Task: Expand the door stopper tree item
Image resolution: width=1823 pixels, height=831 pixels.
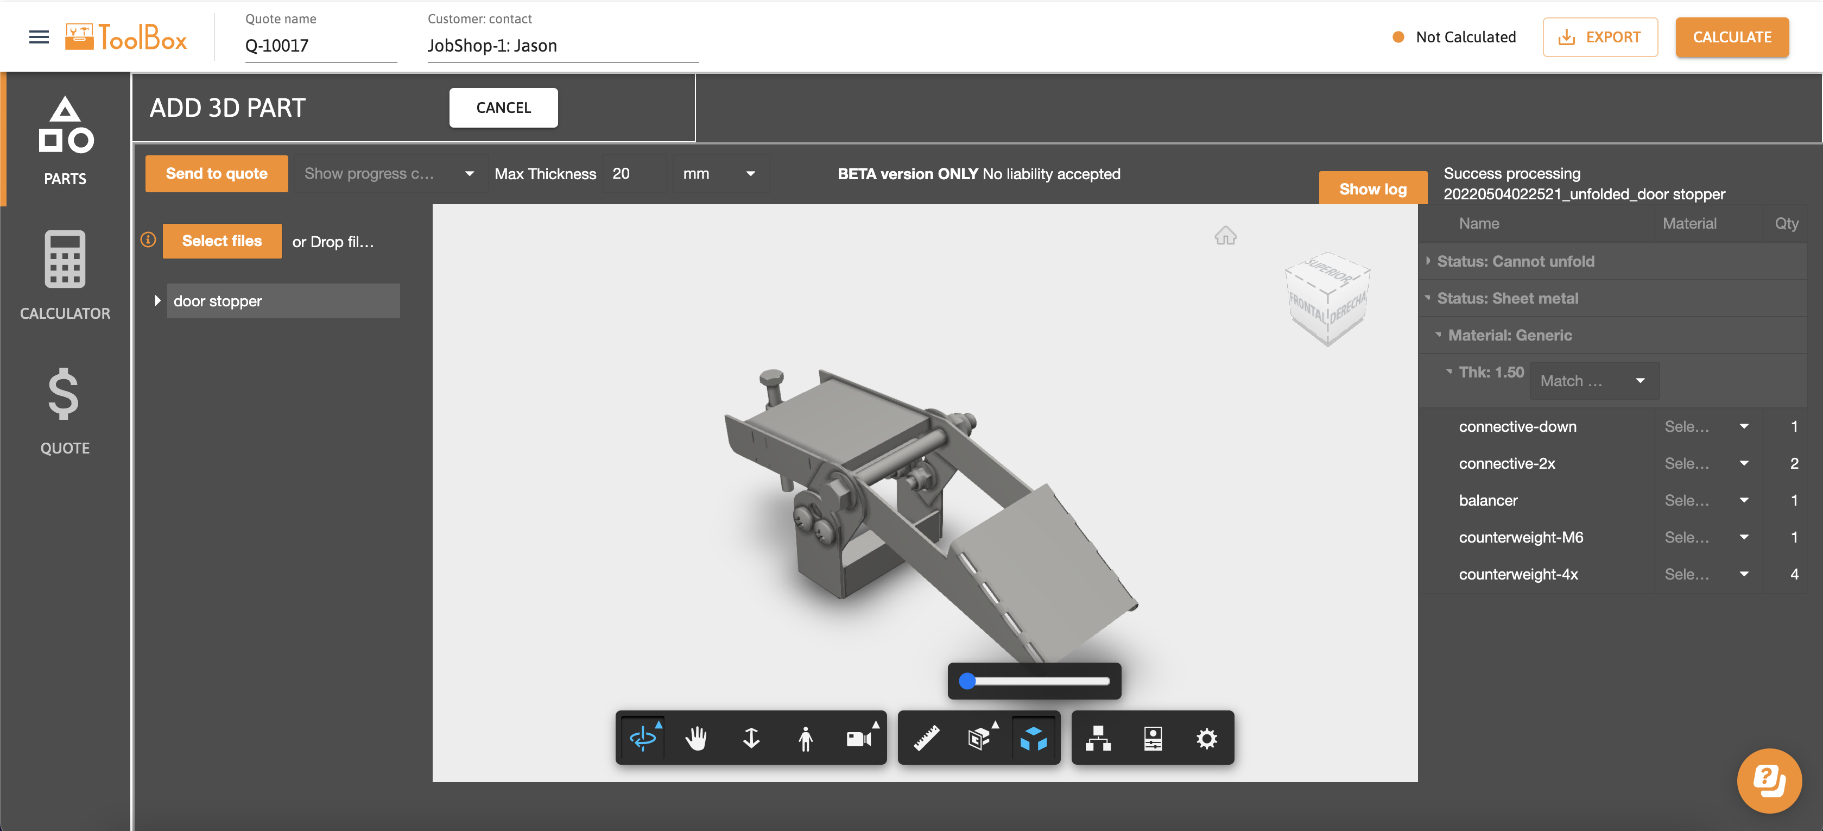Action: click(157, 301)
